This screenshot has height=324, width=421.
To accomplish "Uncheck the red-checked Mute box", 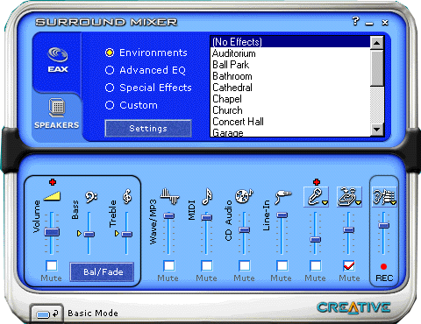I will tap(349, 265).
